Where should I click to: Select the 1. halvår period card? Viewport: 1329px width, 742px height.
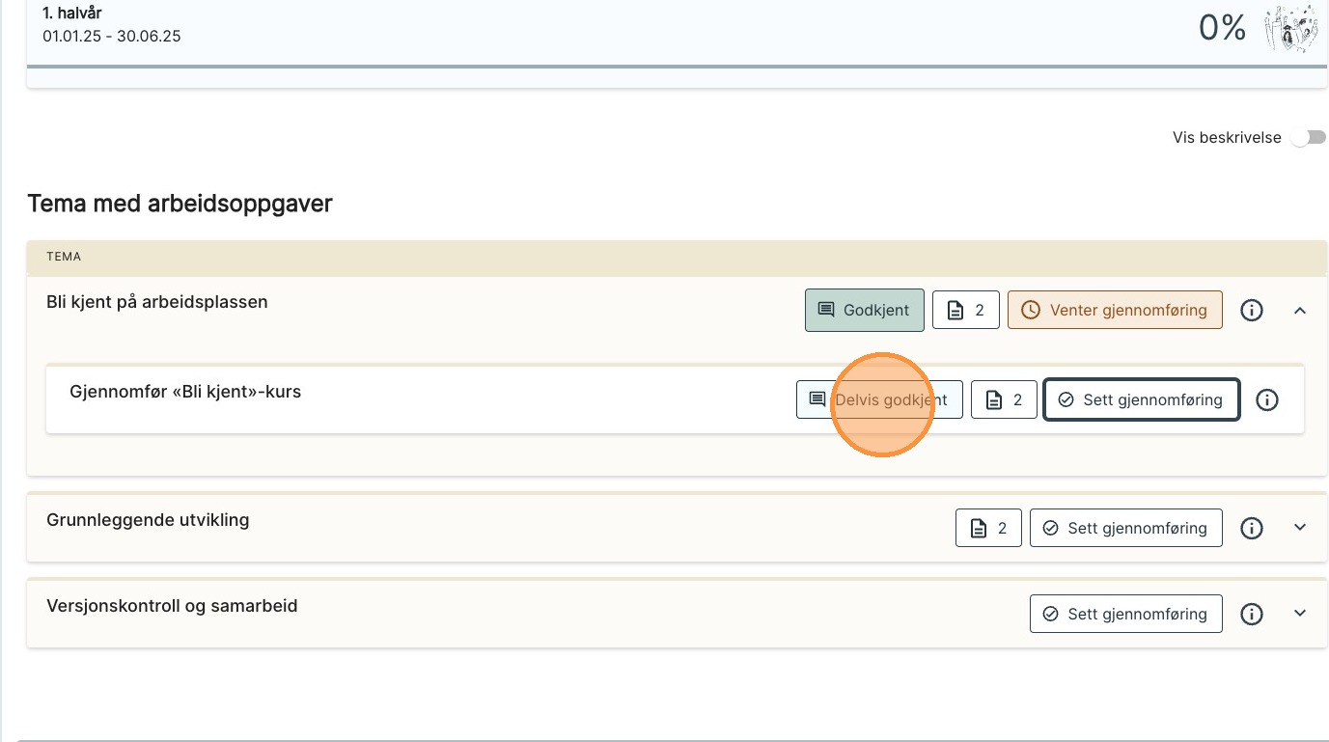(x=386, y=29)
